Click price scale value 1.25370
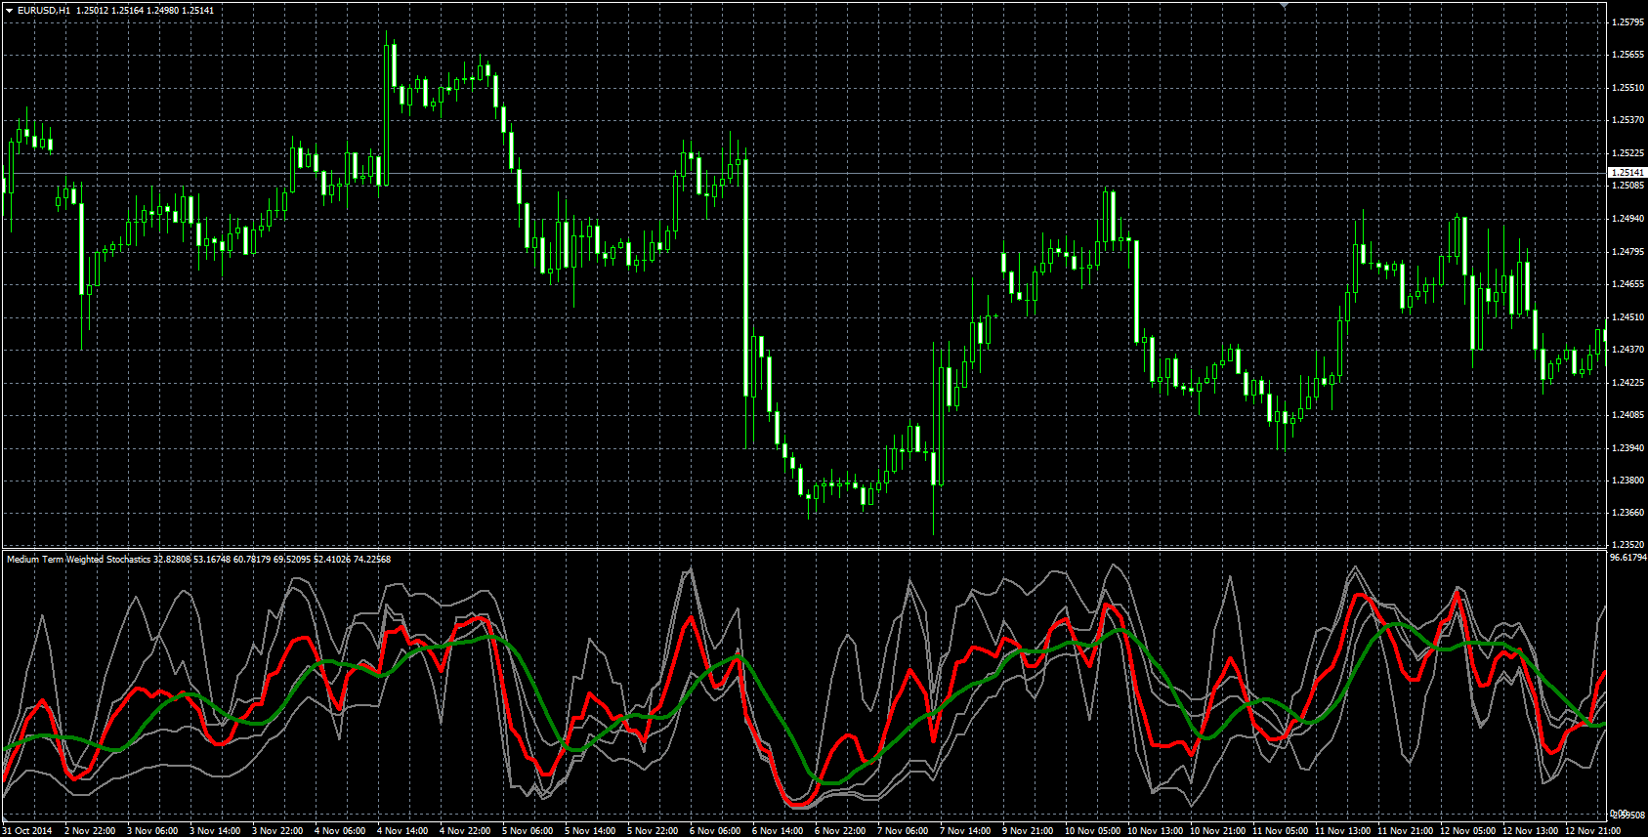The width and height of the screenshot is (1648, 837). point(1627,120)
